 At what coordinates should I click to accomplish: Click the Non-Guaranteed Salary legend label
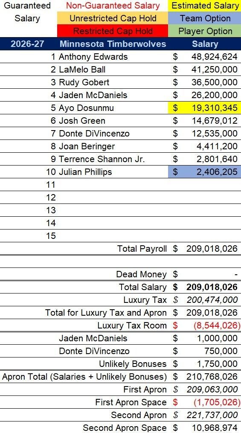(113, 6)
